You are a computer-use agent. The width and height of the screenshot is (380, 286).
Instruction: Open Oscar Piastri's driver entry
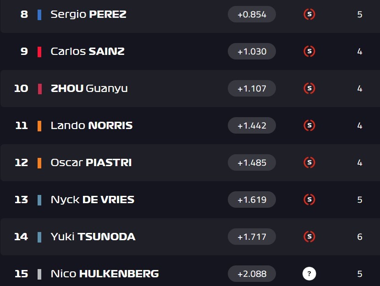[x=91, y=162]
